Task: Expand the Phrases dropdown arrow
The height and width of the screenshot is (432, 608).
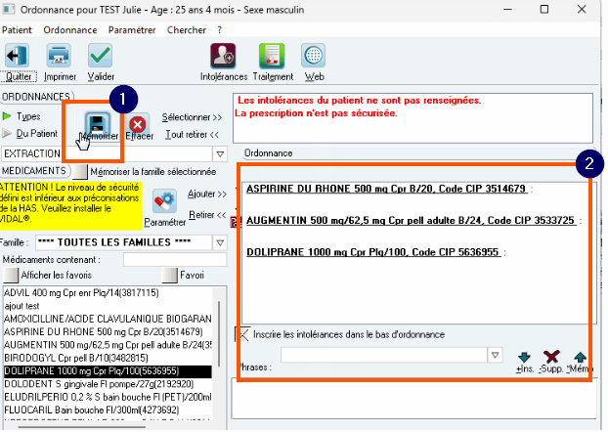Action: [495, 355]
